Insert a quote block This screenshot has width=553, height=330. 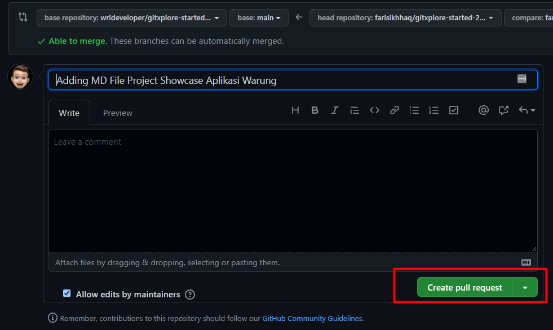[x=355, y=110]
